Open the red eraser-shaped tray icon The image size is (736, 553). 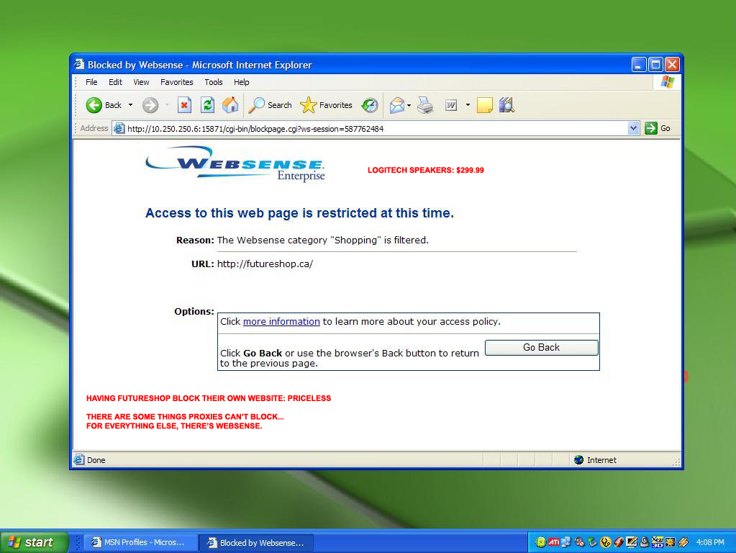pyautogui.click(x=619, y=542)
